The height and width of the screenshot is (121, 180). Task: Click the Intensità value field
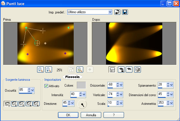click(x=75, y=94)
